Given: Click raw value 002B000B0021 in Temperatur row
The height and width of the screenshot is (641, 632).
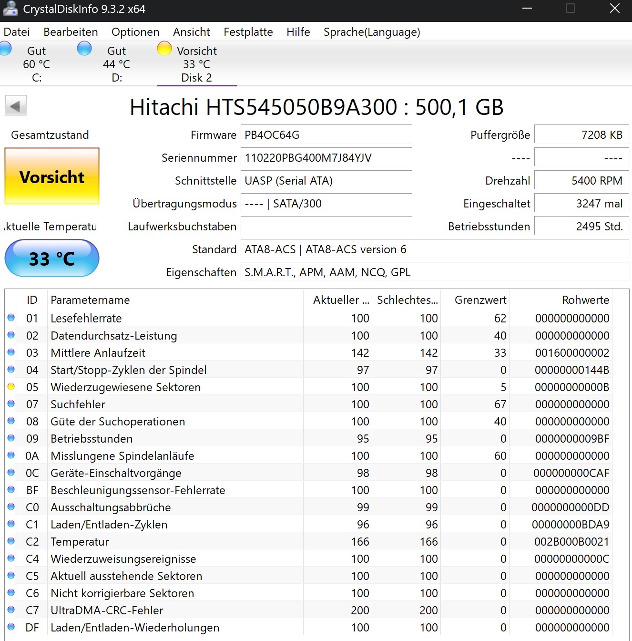Looking at the screenshot, I should pyautogui.click(x=572, y=541).
